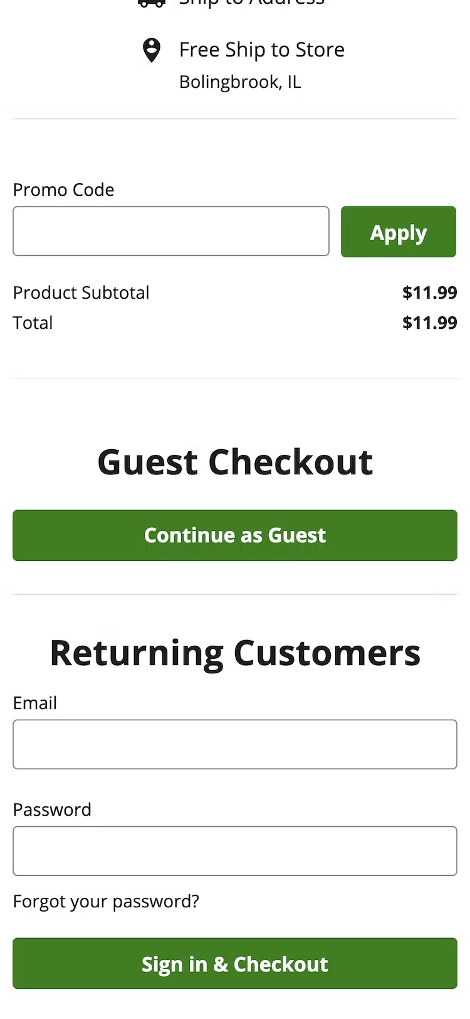This screenshot has width=470, height=1019.
Task: Click the Promo Code input field
Action: [x=170, y=231]
